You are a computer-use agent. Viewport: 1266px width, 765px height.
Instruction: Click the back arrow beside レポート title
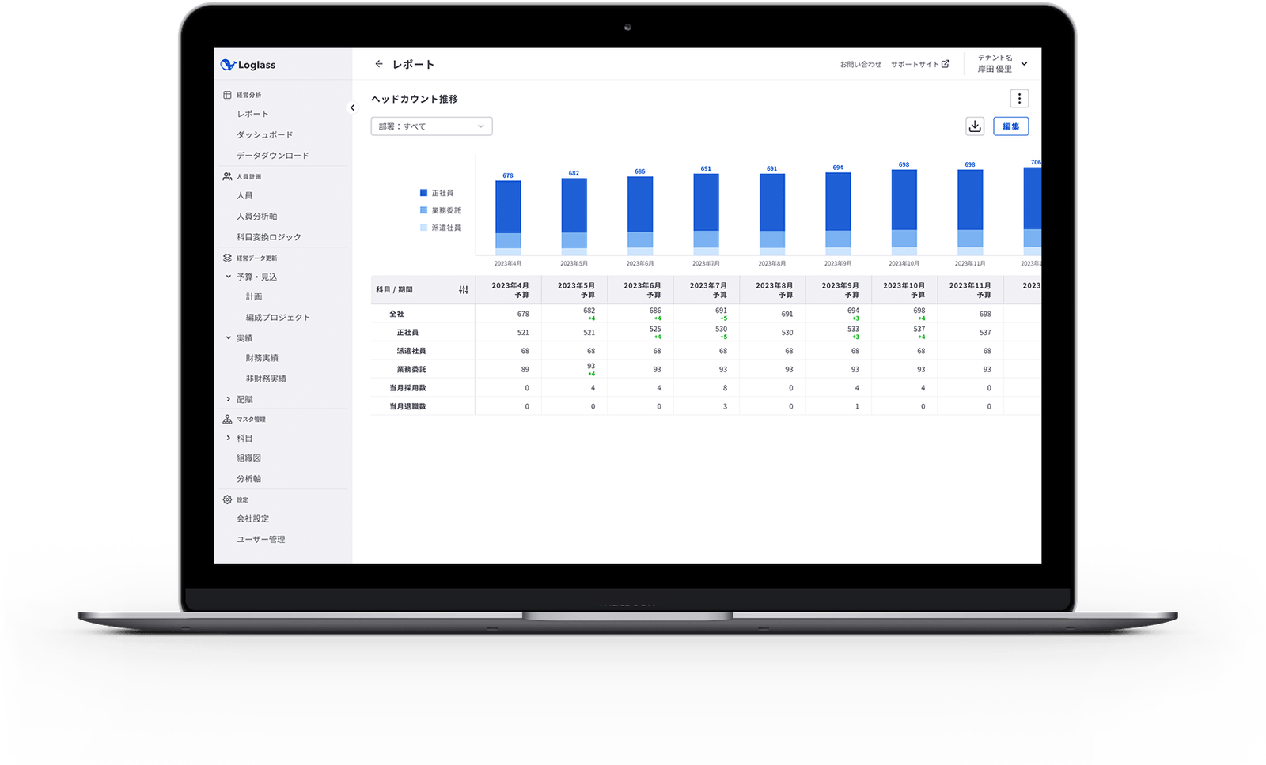[x=379, y=64]
